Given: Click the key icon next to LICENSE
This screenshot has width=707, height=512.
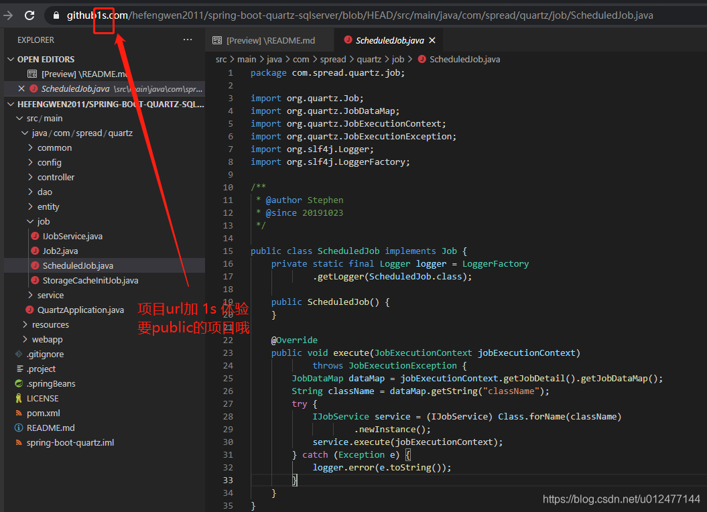Looking at the screenshot, I should [20, 398].
